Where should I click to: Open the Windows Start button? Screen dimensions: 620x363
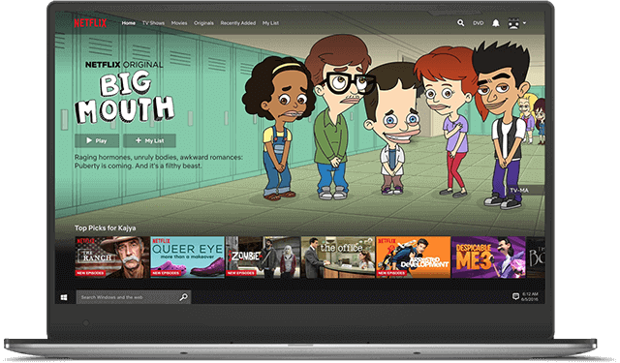point(64,297)
